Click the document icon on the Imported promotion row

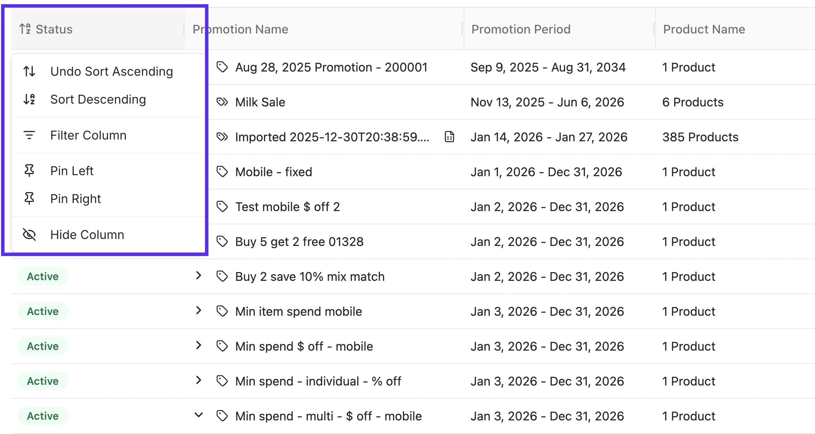(x=449, y=137)
